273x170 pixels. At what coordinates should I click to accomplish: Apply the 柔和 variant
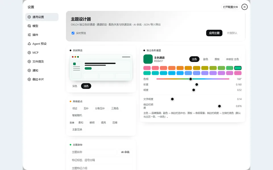81,122
